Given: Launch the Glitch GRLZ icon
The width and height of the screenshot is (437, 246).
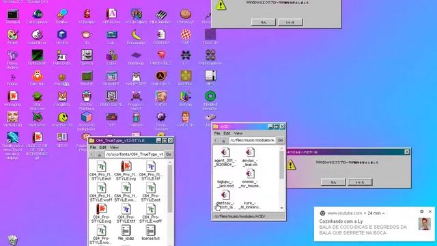Looking at the screenshot, I should click(x=161, y=57).
